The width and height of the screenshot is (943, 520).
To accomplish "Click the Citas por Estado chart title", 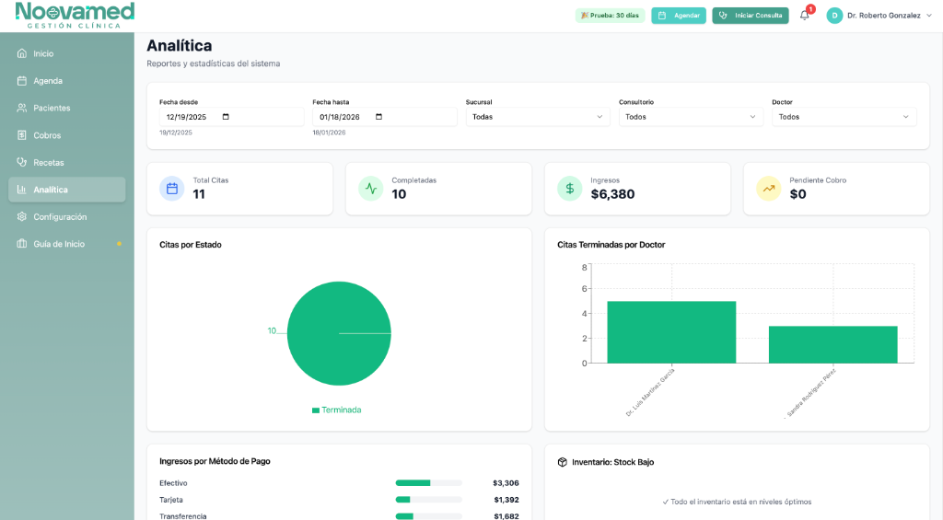I will 190,245.
